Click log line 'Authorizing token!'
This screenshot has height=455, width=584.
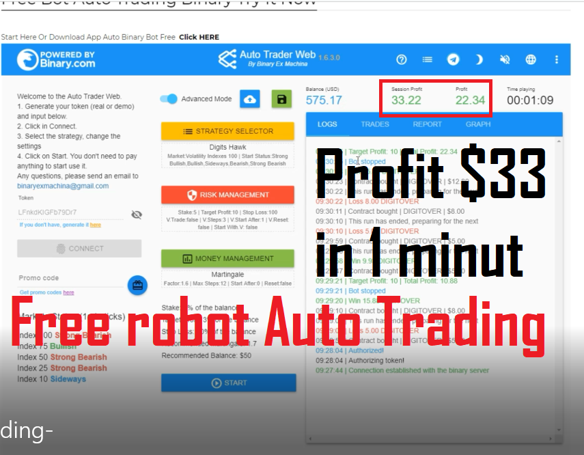[x=360, y=361]
